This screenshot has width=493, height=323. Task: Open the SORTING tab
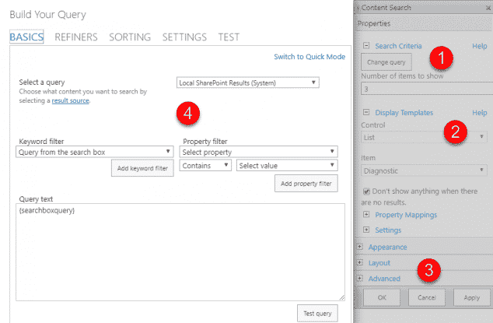130,37
